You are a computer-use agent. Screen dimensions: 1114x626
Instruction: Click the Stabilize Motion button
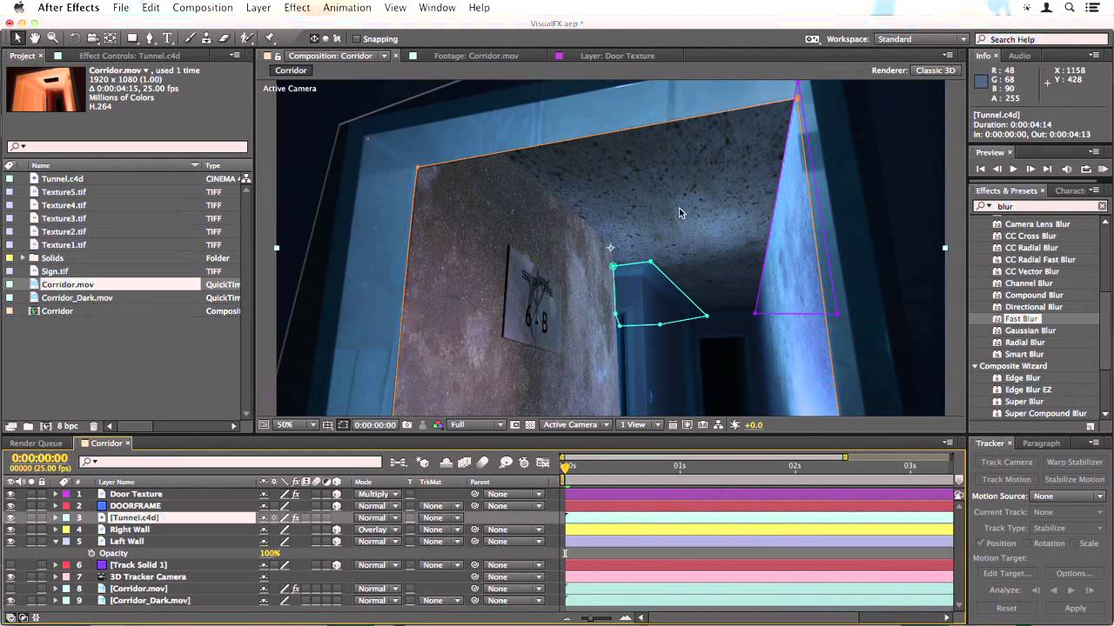tap(1074, 480)
